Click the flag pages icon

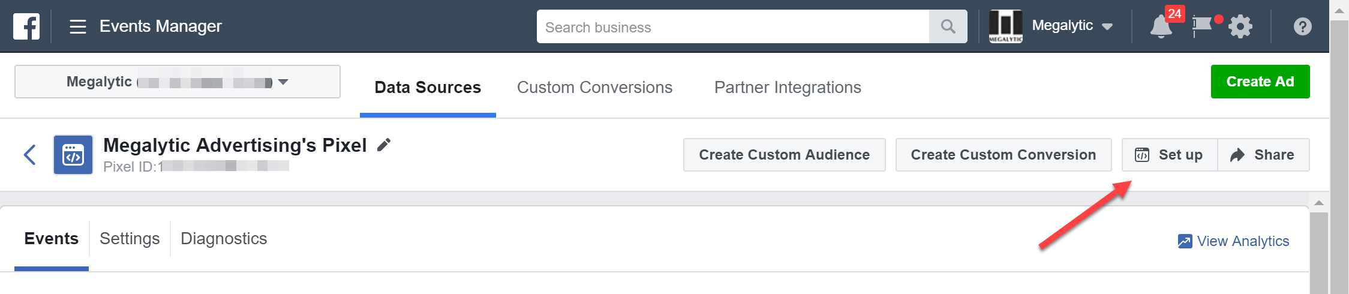[1202, 25]
